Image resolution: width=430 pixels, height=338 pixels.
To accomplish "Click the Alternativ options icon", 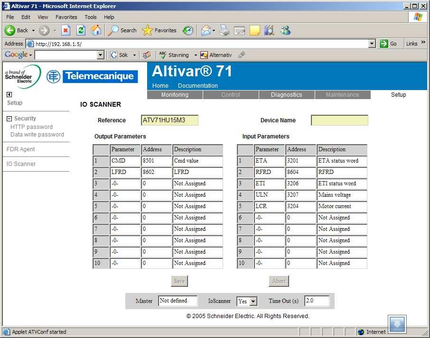I will pyautogui.click(x=204, y=55).
